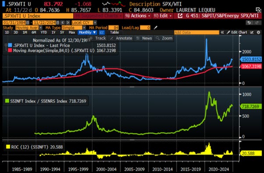Click red Moving Average legend swatch
Viewport: 264px width, 173px height.
10,50
